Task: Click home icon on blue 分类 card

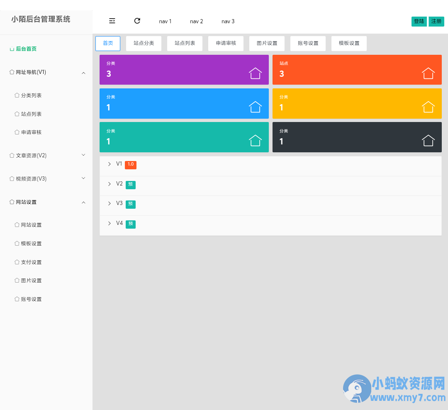Action: coord(255,107)
